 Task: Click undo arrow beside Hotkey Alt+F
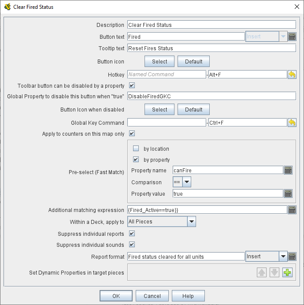pos(292,74)
